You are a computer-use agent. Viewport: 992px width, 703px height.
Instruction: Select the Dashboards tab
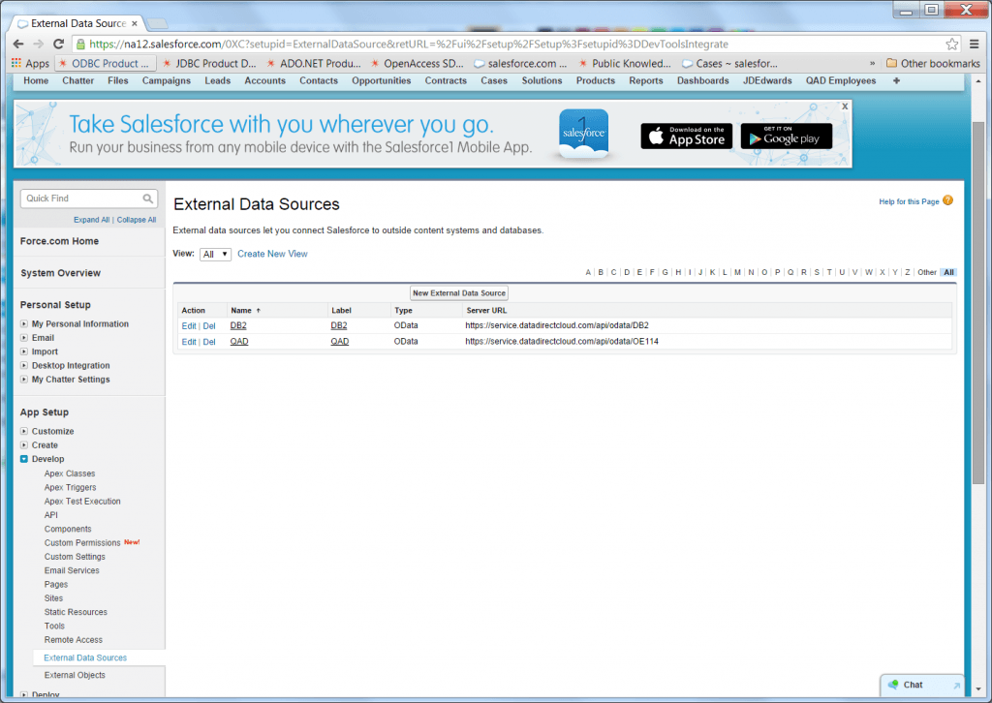click(704, 80)
